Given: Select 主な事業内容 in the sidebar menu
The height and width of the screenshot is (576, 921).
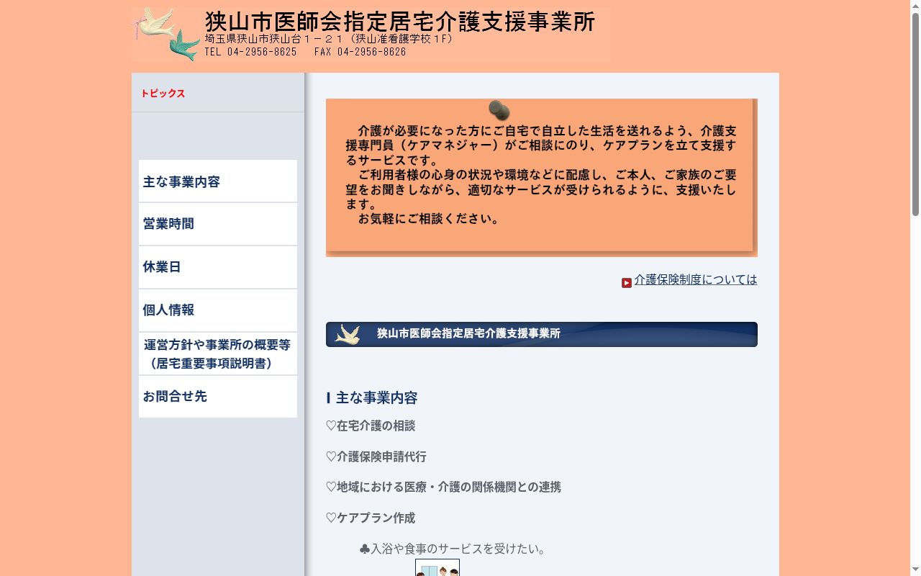Looking at the screenshot, I should [218, 181].
